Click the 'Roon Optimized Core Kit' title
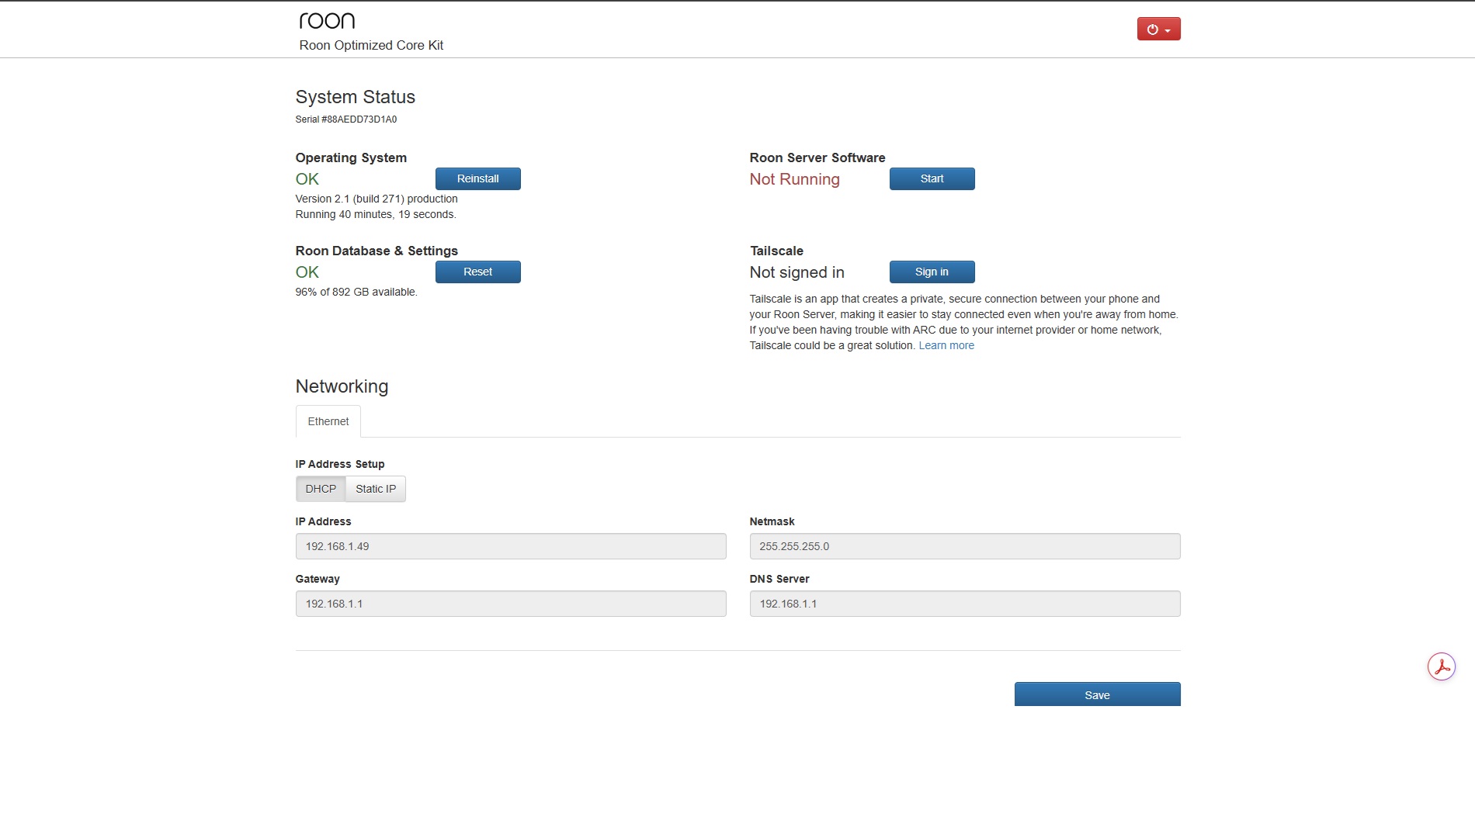This screenshot has height=817, width=1475. tap(371, 45)
